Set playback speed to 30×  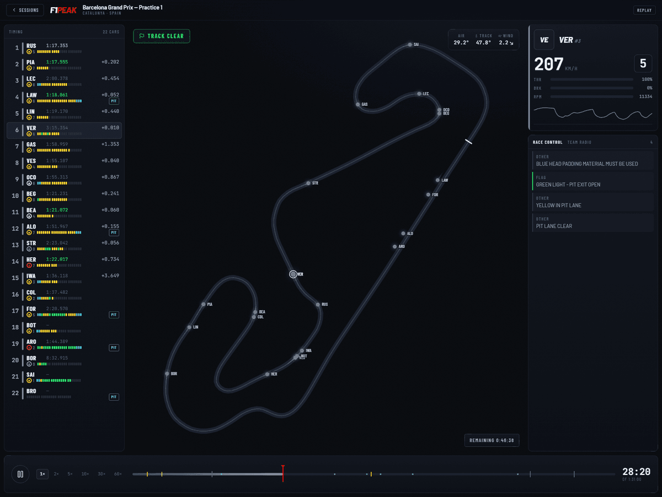pyautogui.click(x=102, y=474)
